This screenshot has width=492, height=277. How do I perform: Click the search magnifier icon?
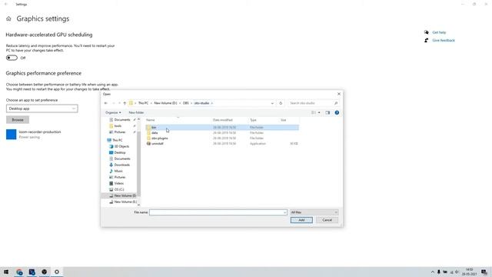(x=336, y=103)
